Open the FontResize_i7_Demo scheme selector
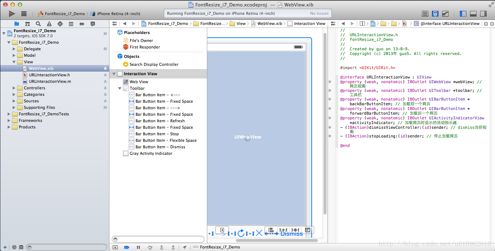 61,14
